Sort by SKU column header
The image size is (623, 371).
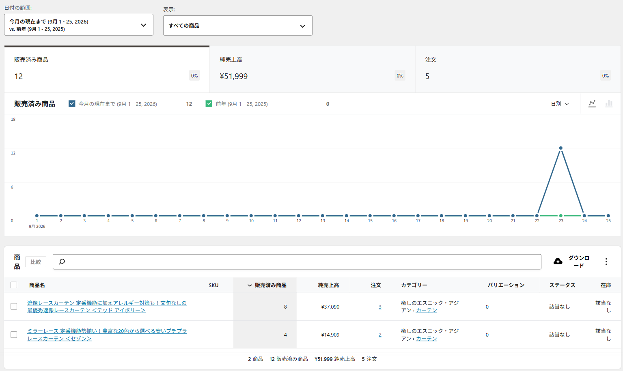coord(213,285)
